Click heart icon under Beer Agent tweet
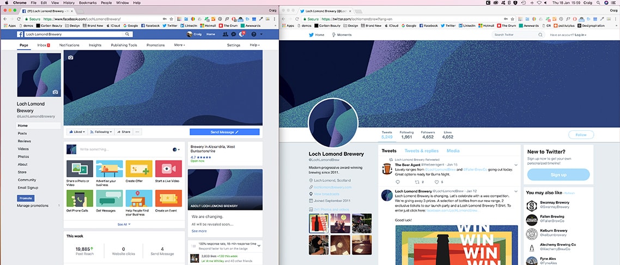 coord(436,182)
